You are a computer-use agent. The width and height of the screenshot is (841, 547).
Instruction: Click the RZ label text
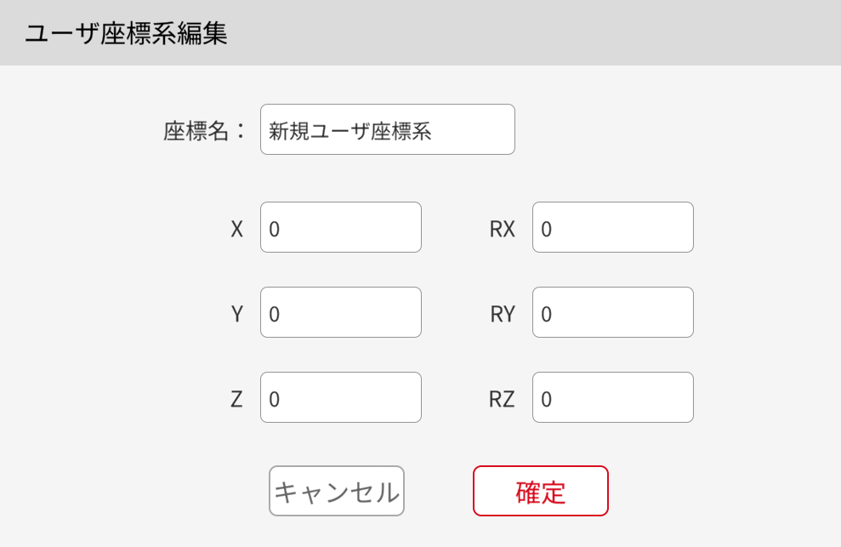tap(502, 399)
